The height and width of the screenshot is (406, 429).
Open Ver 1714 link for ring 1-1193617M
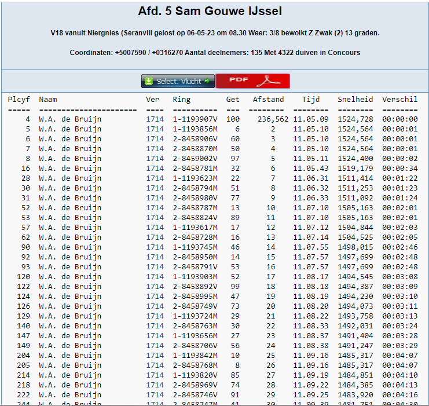(x=155, y=228)
